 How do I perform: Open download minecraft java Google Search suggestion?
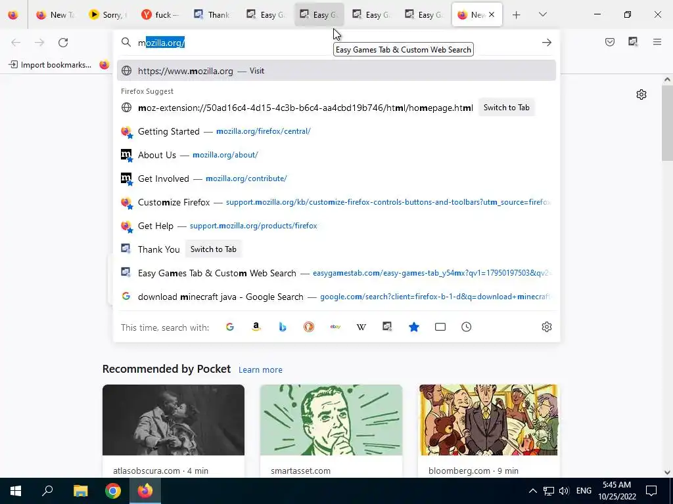336,297
